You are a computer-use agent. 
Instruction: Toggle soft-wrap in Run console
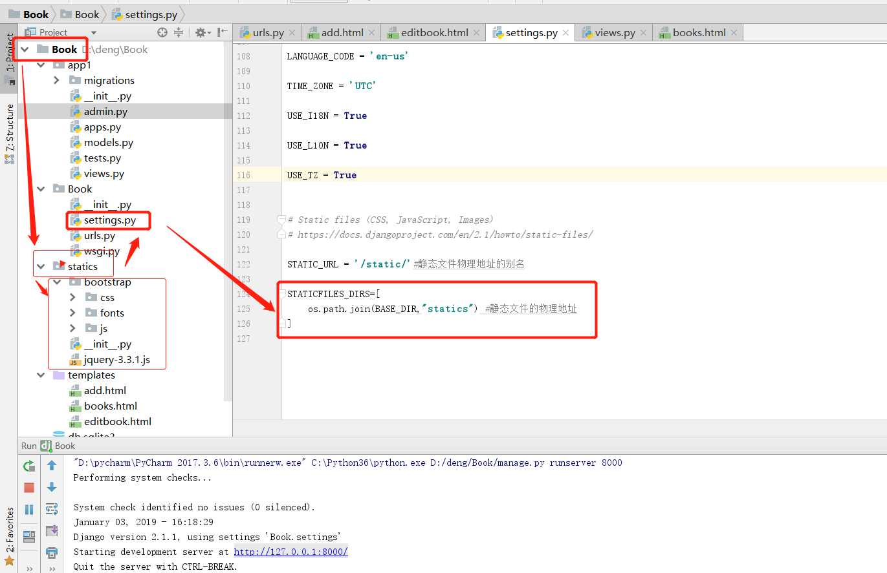52,510
